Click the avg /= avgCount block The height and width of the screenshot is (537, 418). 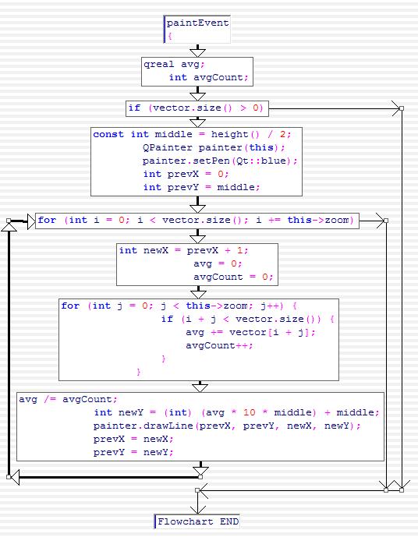pos(200,426)
